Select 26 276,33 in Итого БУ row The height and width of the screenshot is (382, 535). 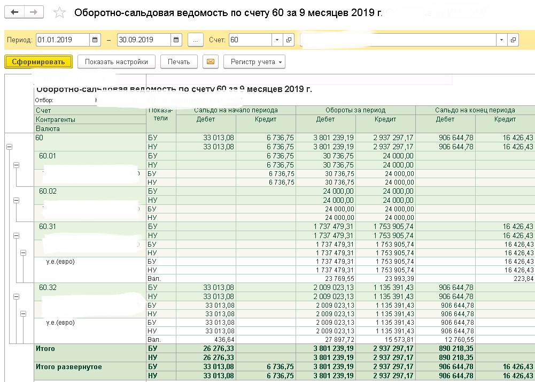click(x=206, y=349)
